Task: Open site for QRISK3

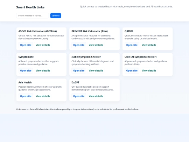Action: [132, 45]
